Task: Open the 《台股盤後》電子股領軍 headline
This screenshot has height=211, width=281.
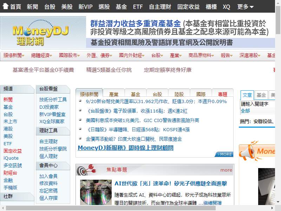Action: point(137,111)
